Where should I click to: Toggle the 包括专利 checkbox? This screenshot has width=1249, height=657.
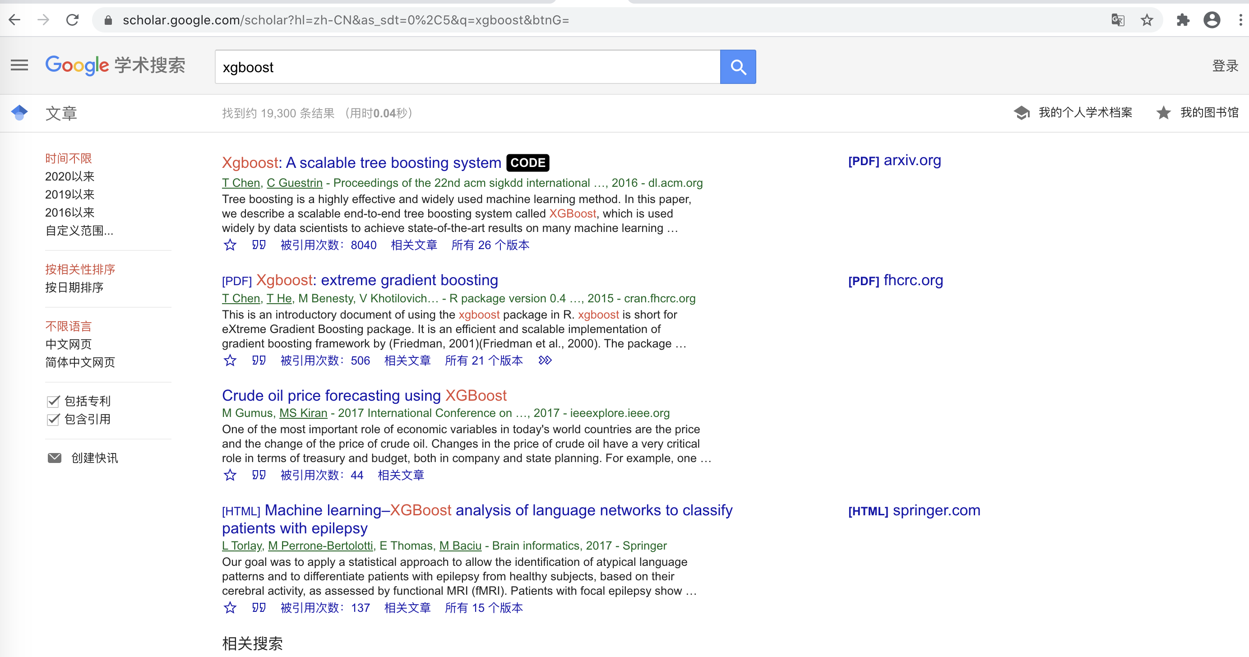53,402
